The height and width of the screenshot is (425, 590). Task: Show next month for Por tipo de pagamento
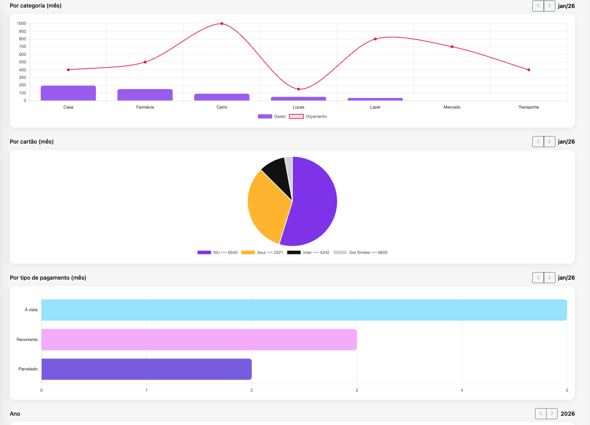[549, 278]
